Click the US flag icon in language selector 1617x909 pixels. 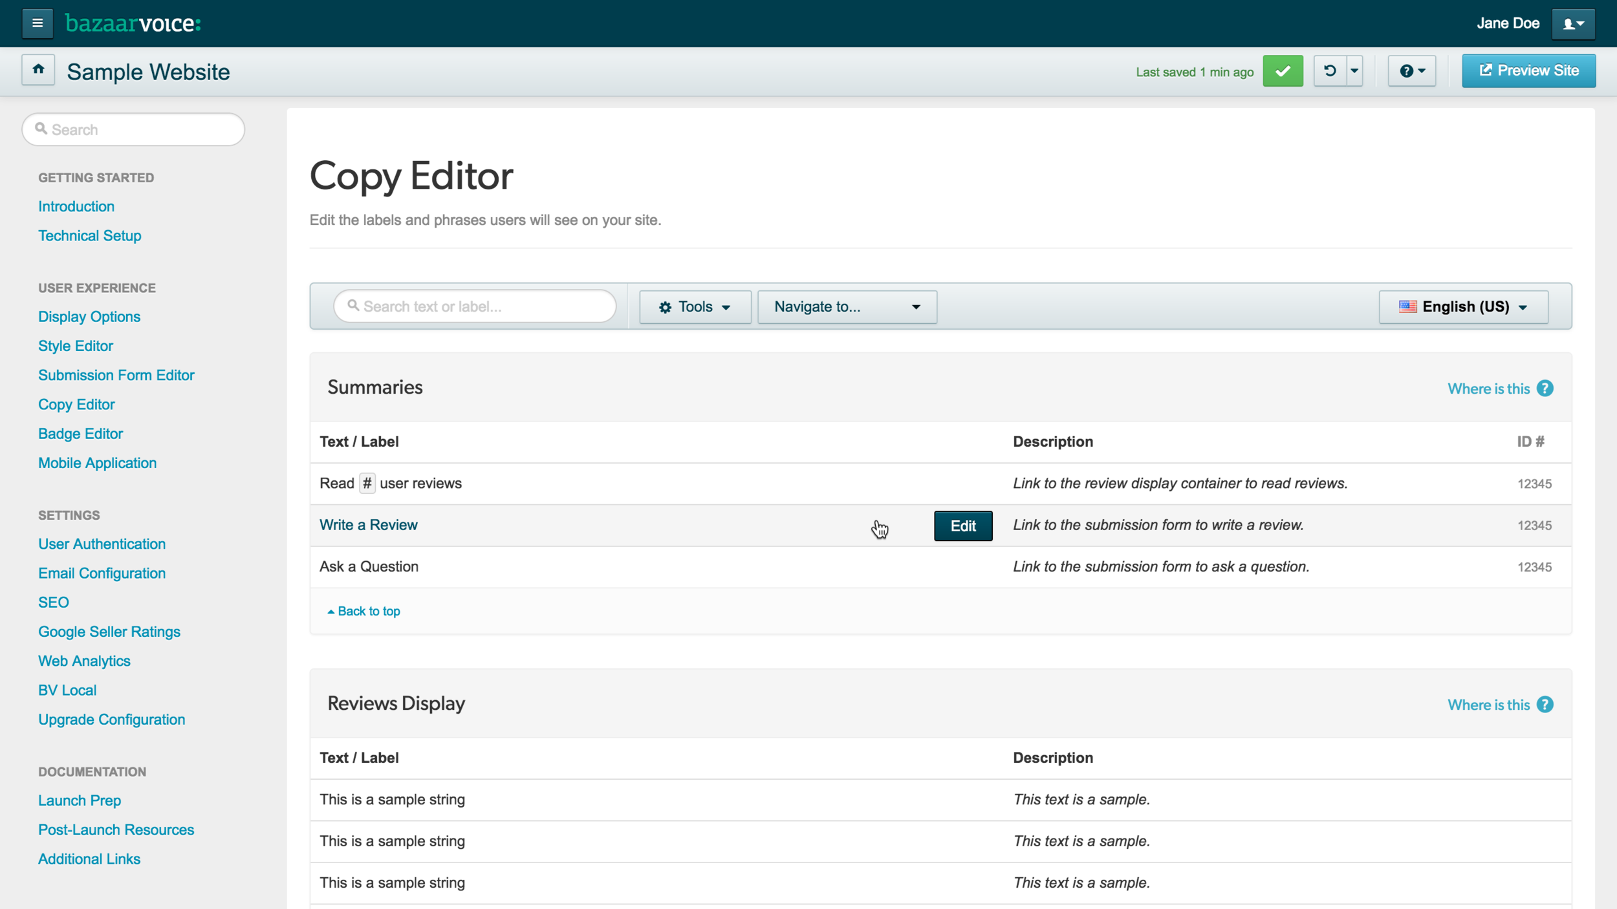click(x=1407, y=306)
